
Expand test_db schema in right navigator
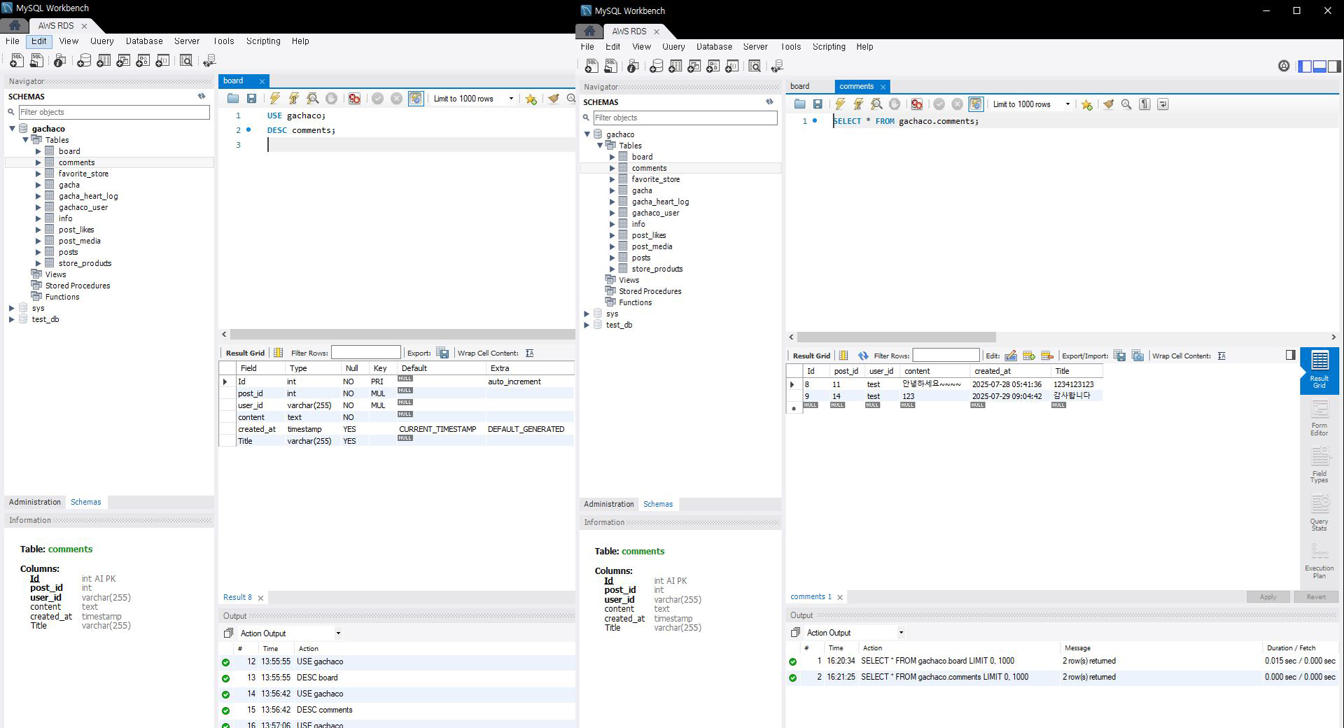tap(587, 325)
